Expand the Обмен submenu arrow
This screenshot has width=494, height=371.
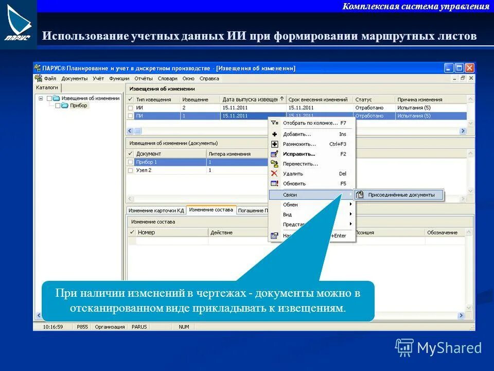(350, 205)
